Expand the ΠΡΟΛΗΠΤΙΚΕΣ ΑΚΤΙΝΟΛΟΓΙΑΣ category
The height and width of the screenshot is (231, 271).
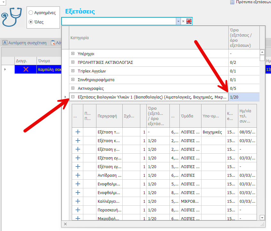click(73, 62)
